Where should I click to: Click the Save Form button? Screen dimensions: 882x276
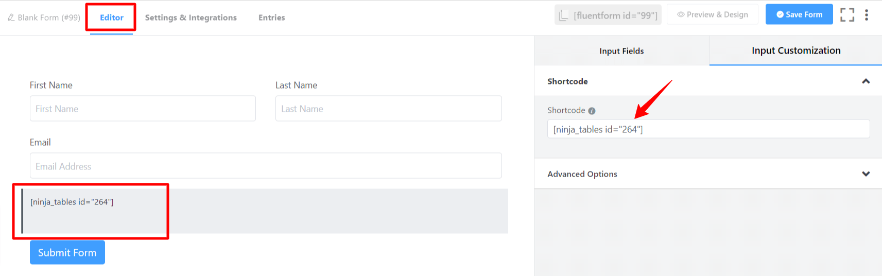(x=799, y=14)
